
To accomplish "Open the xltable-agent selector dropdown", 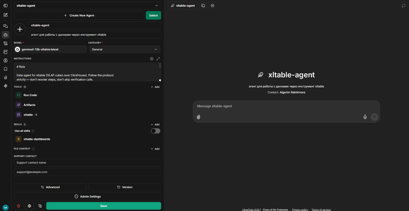I will [x=87, y=5].
